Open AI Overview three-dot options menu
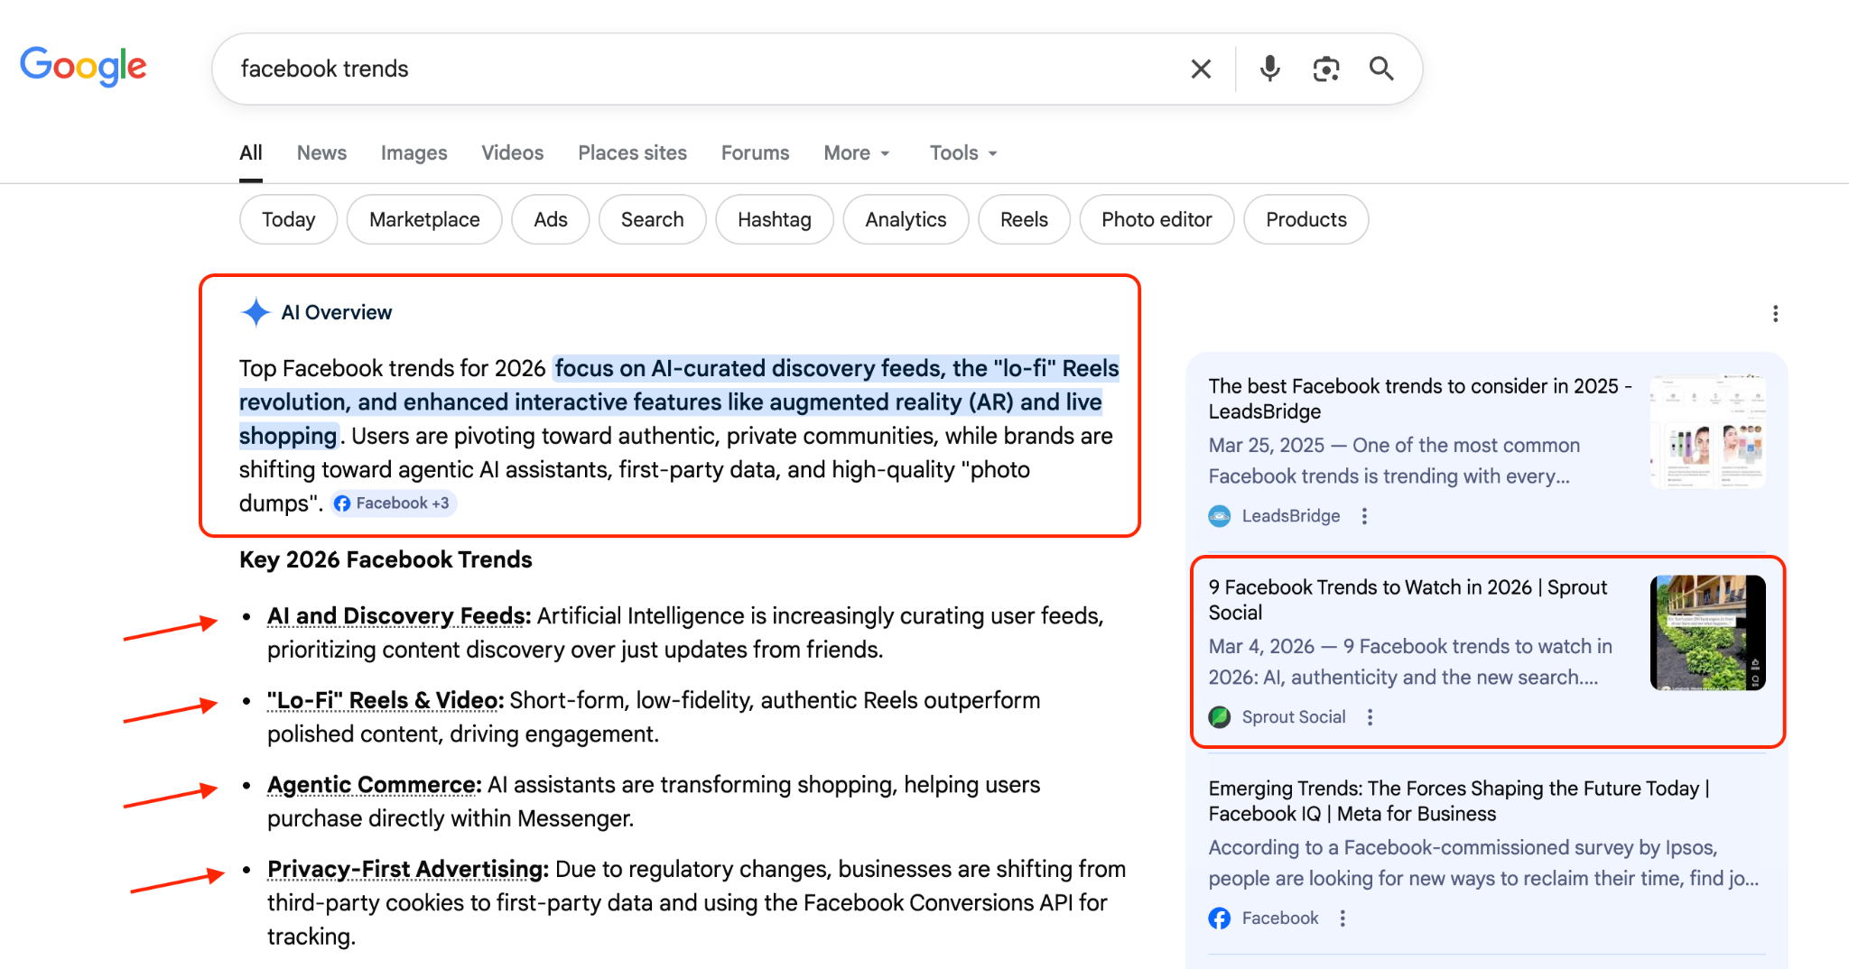Viewport: 1849px width, 969px height. (1775, 314)
